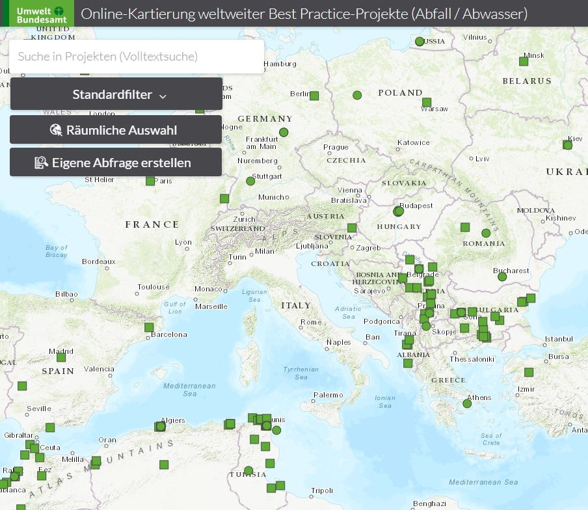Click the circle marker near Frankfurt
This screenshot has height=510, width=588.
click(x=284, y=132)
